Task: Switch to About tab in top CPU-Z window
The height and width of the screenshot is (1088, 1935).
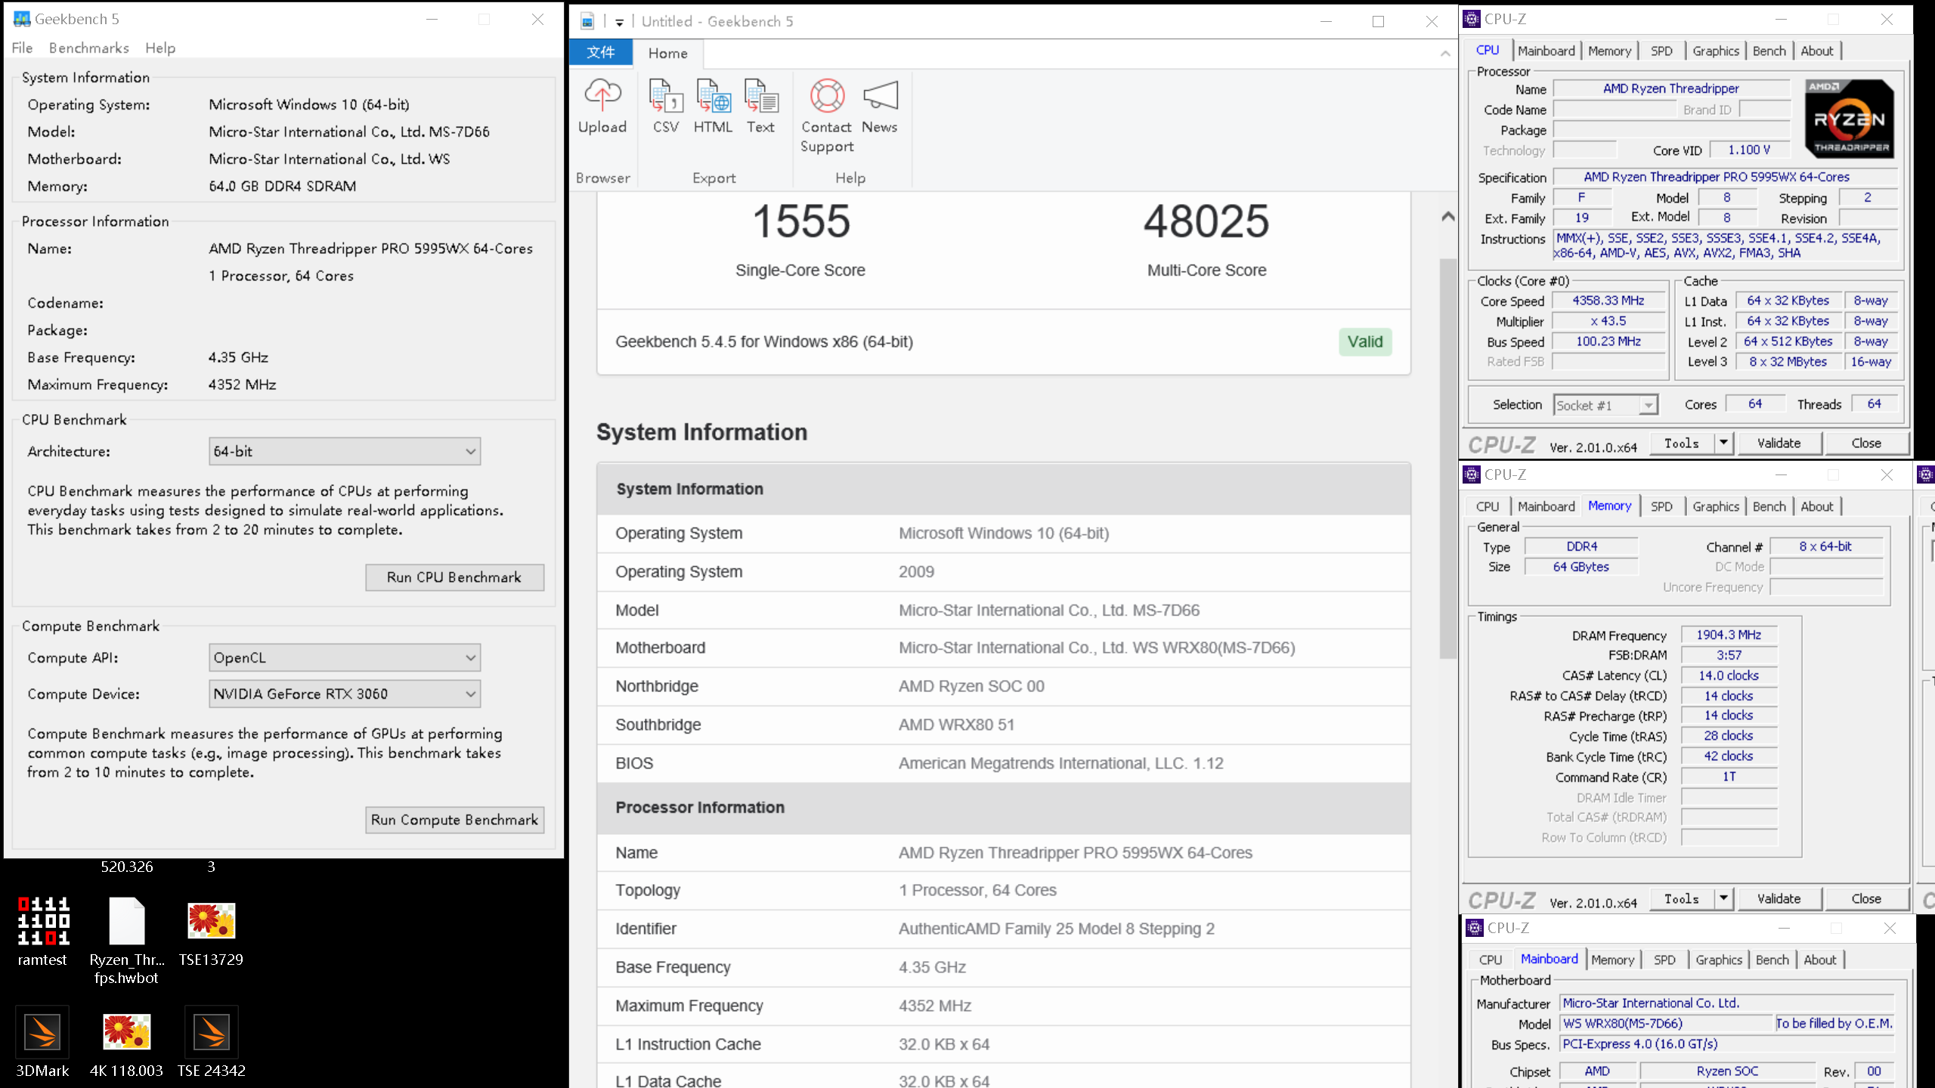Action: click(1817, 51)
